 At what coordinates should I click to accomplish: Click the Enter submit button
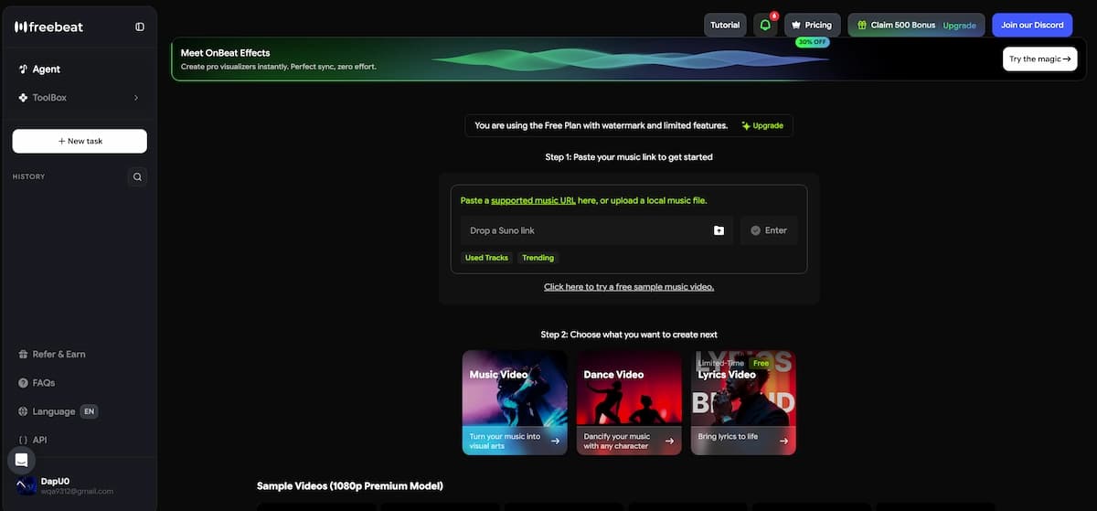[x=769, y=230]
